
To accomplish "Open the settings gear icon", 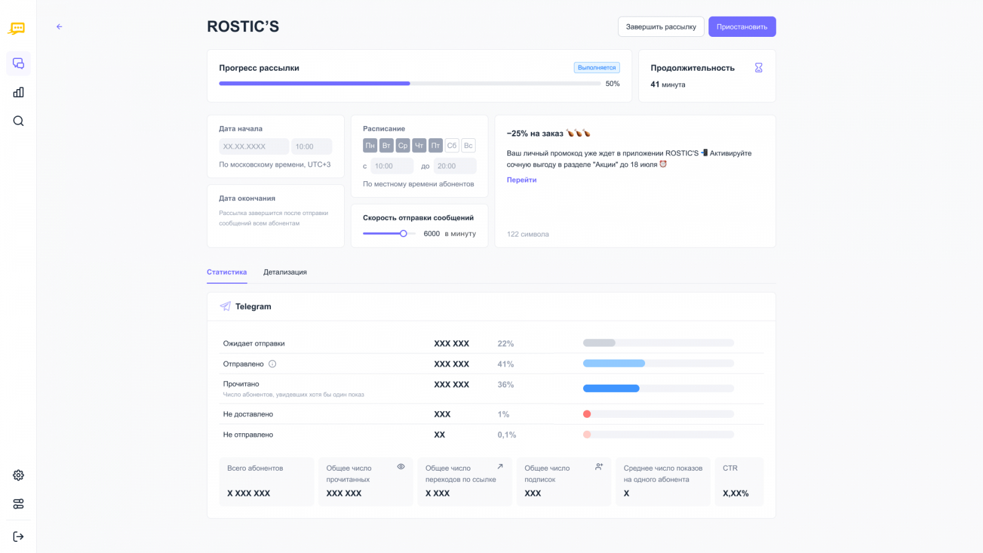I will pos(18,475).
